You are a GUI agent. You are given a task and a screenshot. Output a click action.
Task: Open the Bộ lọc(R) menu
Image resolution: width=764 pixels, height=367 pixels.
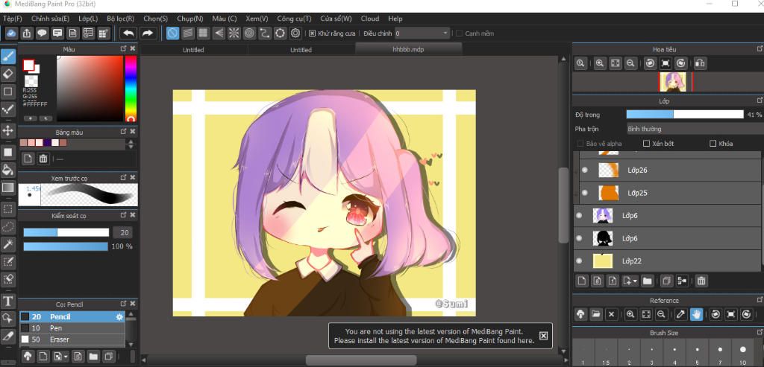tap(120, 19)
